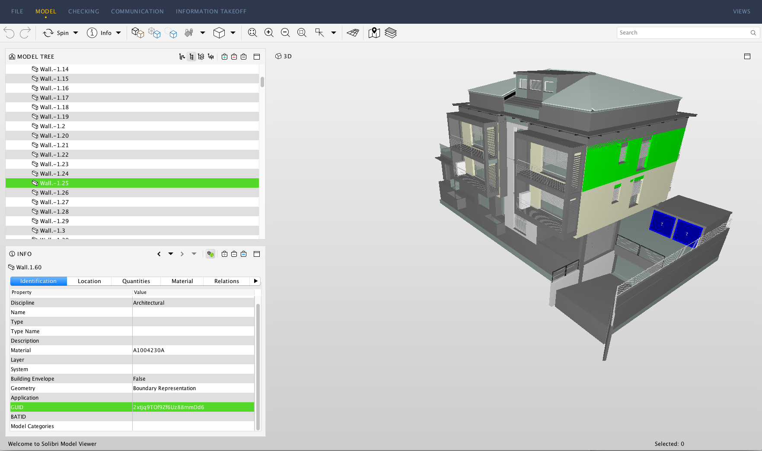Open the Info tool dropdown arrow
This screenshot has width=762, height=451.
[x=118, y=33]
